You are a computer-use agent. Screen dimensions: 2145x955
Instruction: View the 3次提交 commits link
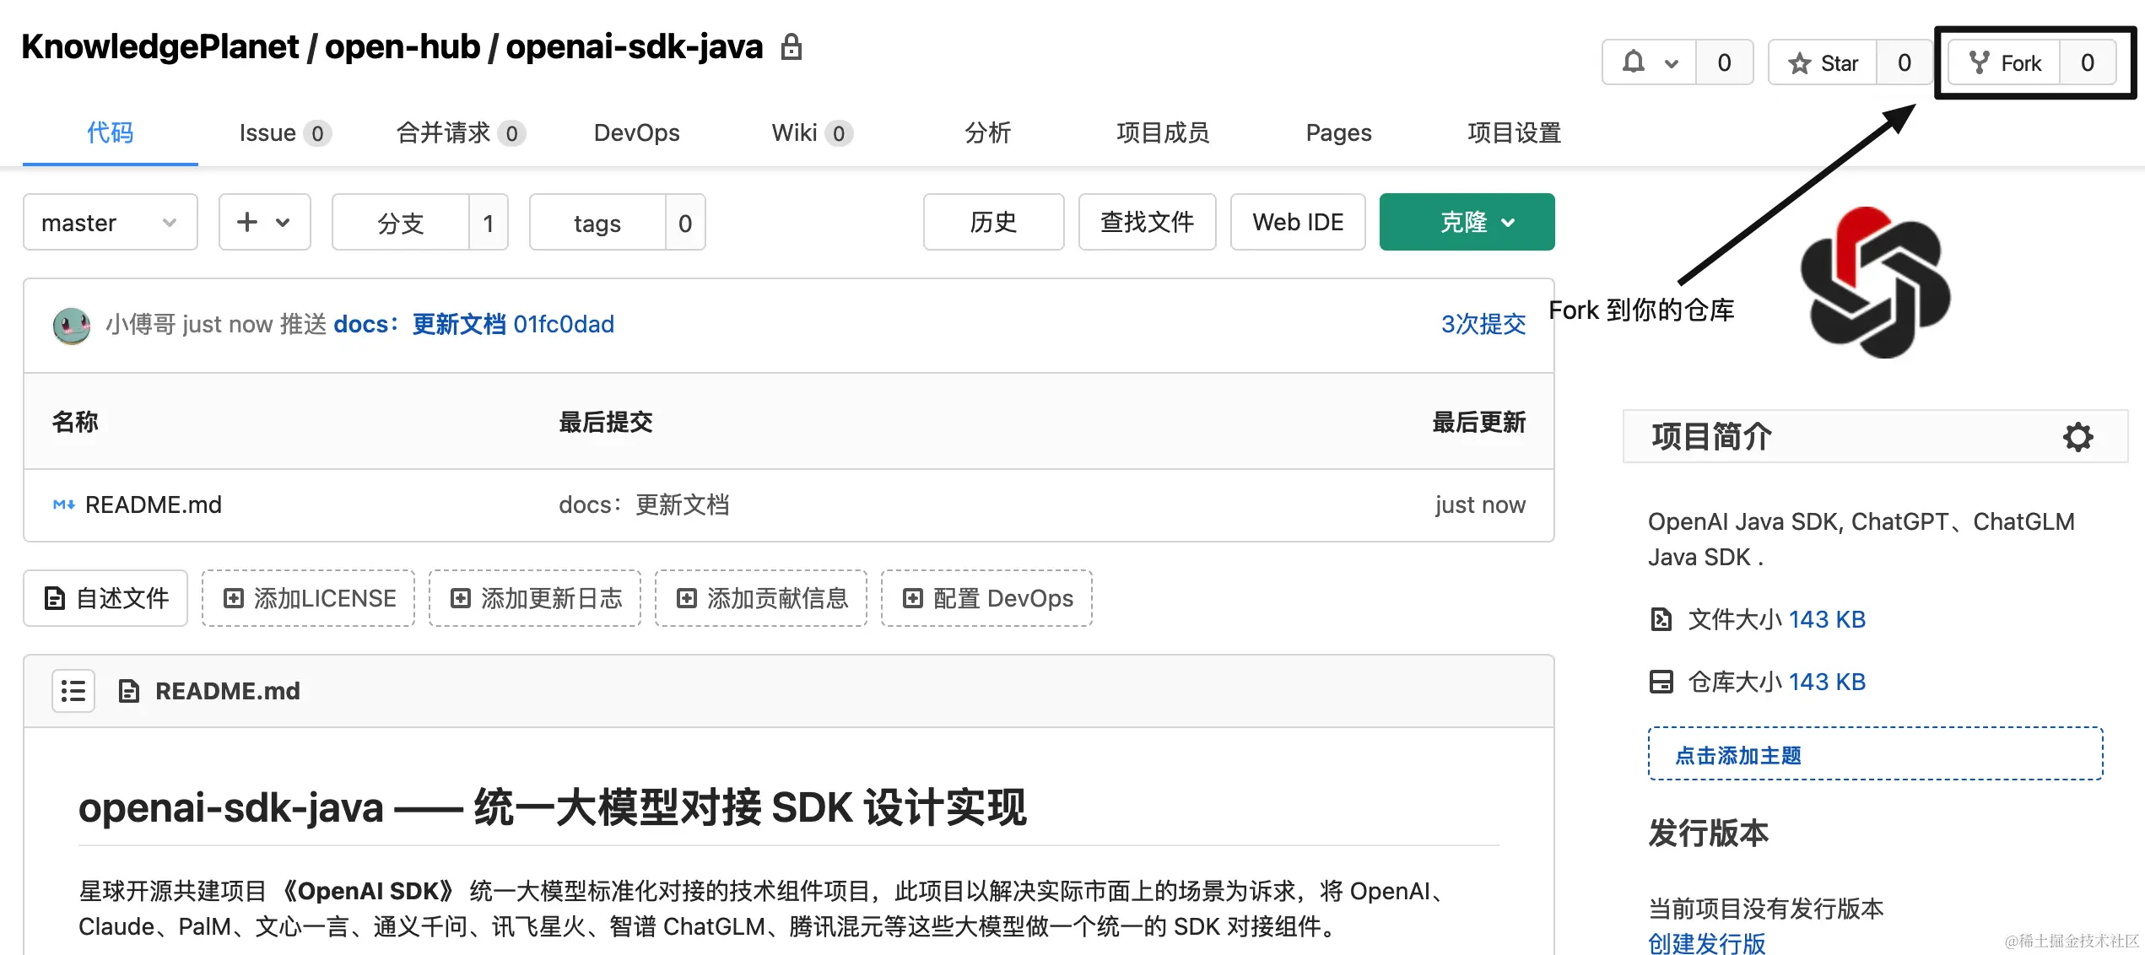[1483, 324]
